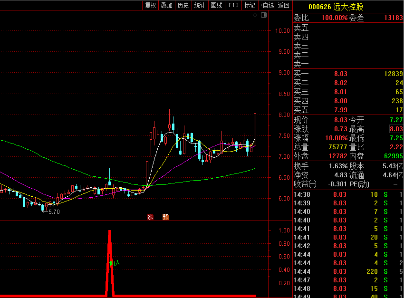This screenshot has height=298, width=404.
Task: Click the 最低 7.25 value
Action: [x=396, y=138]
